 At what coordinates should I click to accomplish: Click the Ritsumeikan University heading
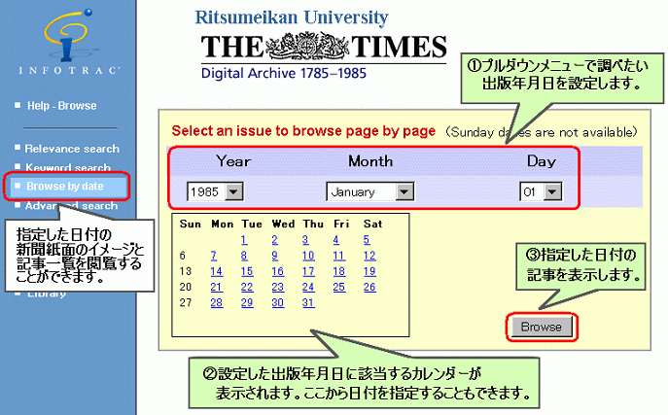(x=292, y=17)
